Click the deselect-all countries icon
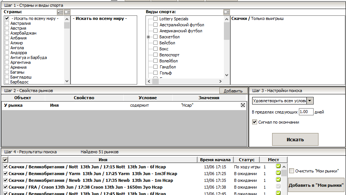346x195 pixels. click(x=67, y=12)
